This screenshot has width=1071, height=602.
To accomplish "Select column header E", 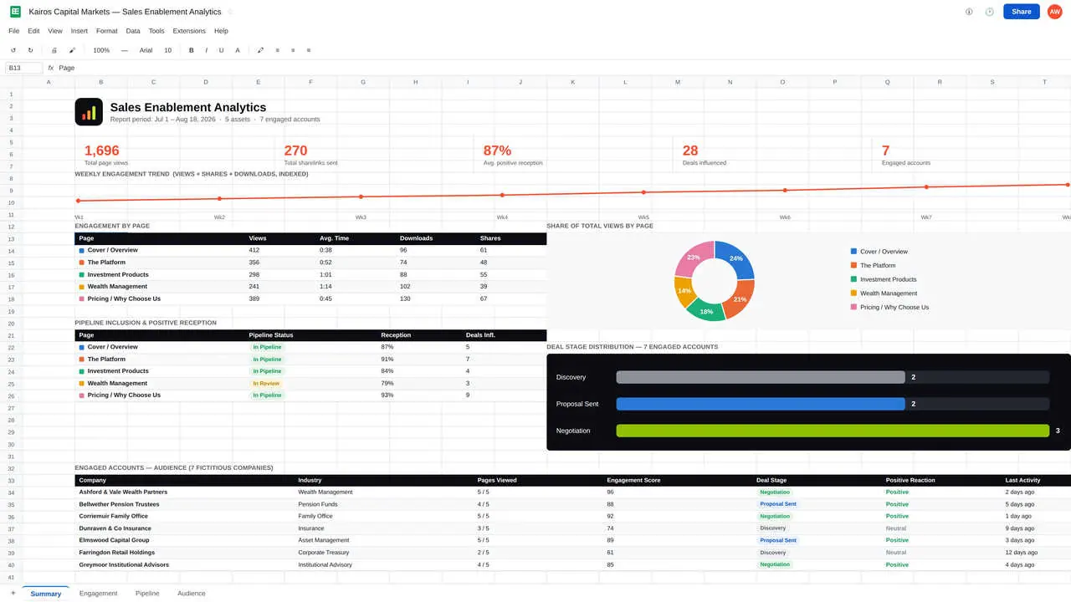I will point(259,82).
